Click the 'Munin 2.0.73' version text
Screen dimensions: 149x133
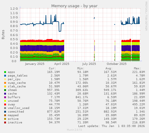pos(74,130)
